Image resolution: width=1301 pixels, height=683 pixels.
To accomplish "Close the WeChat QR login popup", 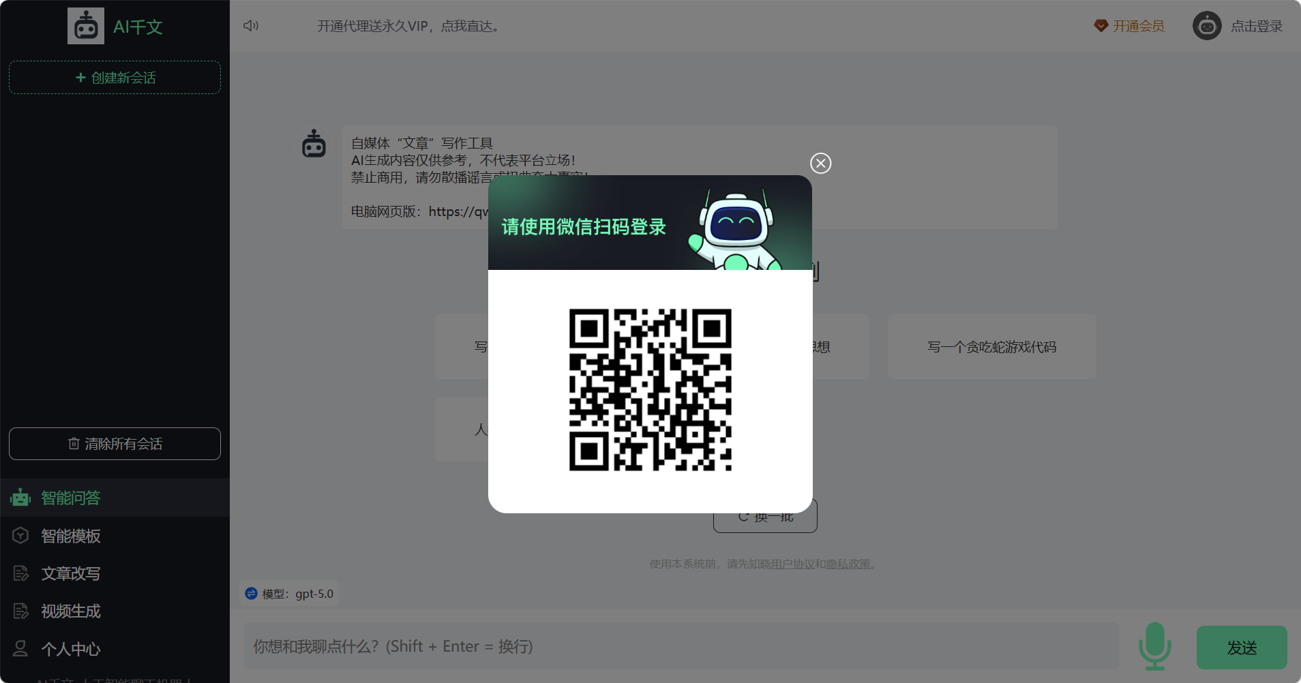I will click(820, 164).
